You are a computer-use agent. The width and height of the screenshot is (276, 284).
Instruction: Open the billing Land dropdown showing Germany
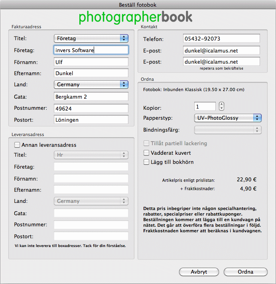click(91, 85)
